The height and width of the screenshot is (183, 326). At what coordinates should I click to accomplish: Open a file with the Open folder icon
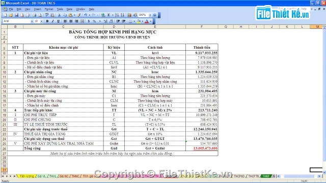(11, 15)
